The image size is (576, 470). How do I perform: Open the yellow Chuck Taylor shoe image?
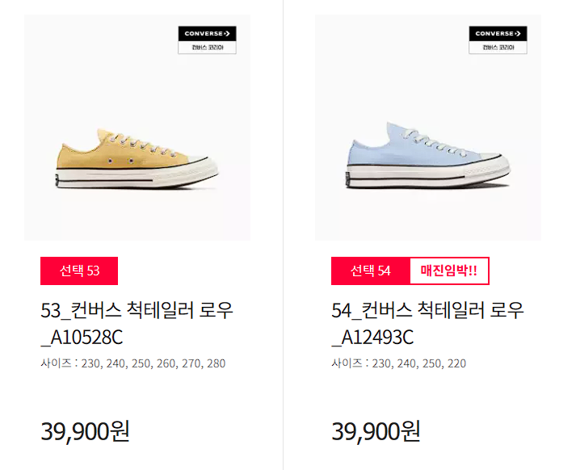click(x=137, y=128)
